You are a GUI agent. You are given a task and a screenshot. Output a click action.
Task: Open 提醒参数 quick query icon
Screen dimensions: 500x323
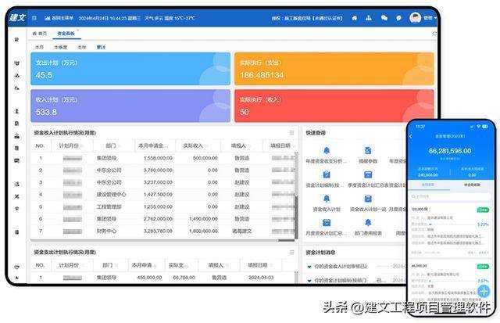tap(368, 151)
